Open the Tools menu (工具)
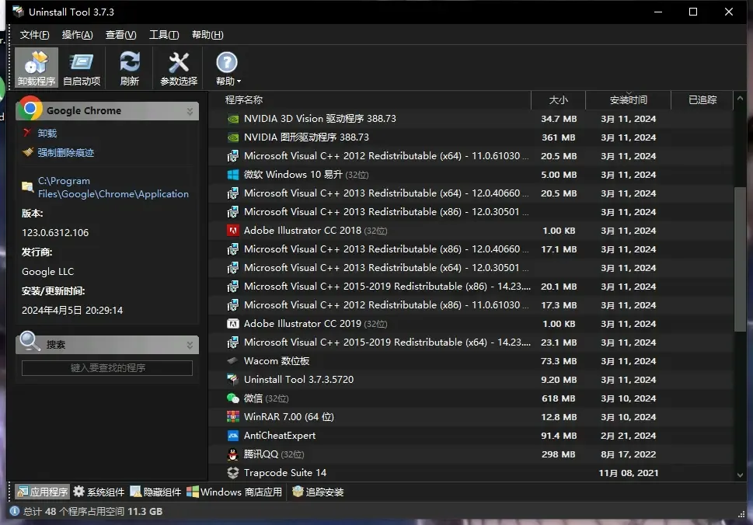 (163, 35)
